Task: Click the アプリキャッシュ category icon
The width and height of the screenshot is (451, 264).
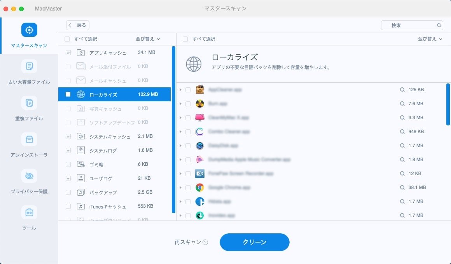Action: (x=81, y=52)
